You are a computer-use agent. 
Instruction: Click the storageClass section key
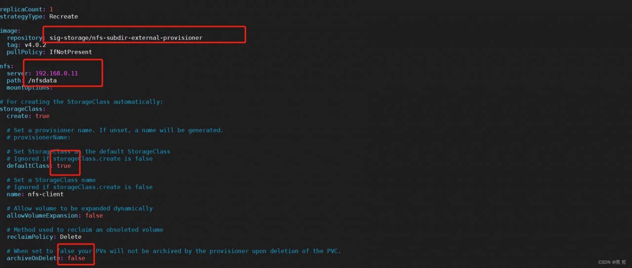[x=23, y=109]
